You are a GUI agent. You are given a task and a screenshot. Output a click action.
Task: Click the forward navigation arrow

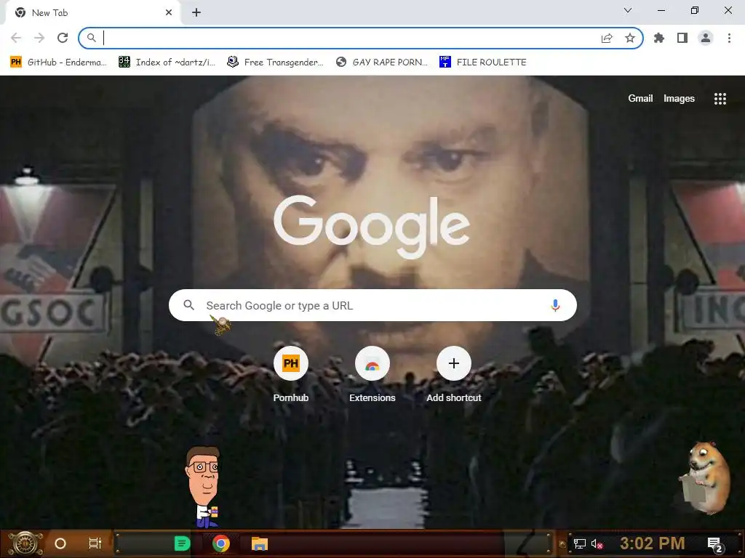click(x=39, y=38)
